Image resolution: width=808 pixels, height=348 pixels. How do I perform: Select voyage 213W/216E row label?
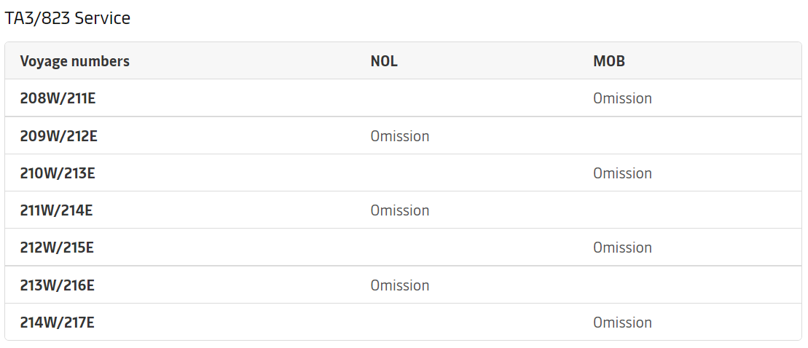click(x=58, y=285)
